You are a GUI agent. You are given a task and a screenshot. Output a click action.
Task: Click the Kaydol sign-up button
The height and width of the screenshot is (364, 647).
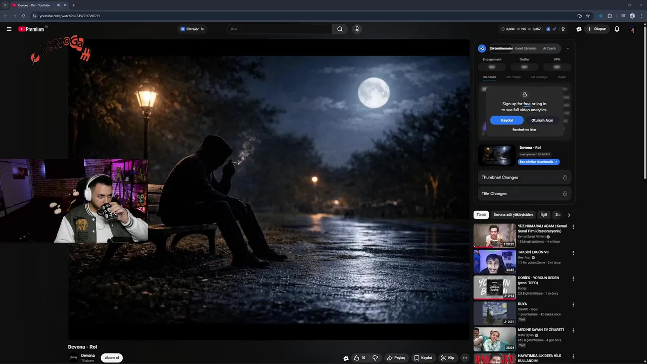click(x=506, y=120)
